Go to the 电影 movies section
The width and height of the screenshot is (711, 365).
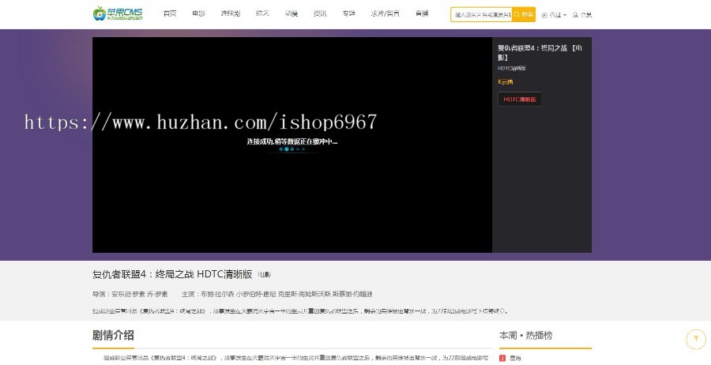point(198,14)
